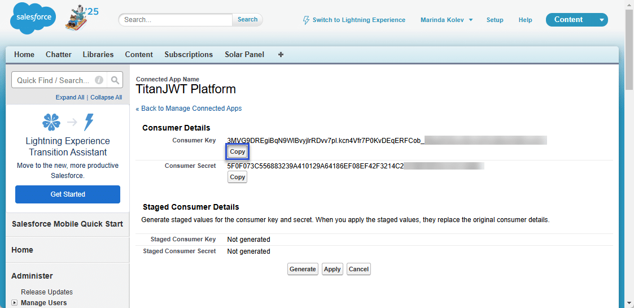Open the Subscriptions tab

click(x=189, y=54)
